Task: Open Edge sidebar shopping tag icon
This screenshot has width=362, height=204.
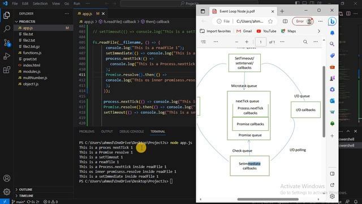Action: [x=332, y=56]
